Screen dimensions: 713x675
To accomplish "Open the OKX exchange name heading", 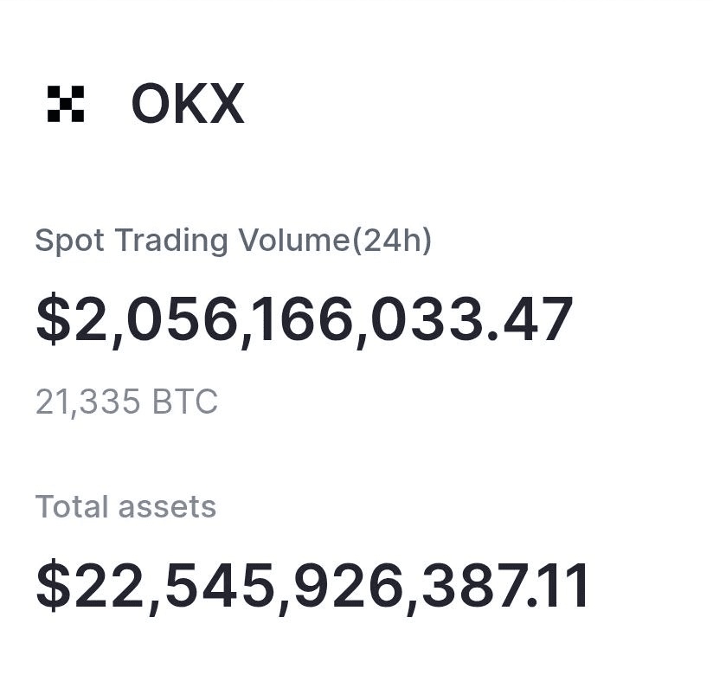I will [187, 105].
